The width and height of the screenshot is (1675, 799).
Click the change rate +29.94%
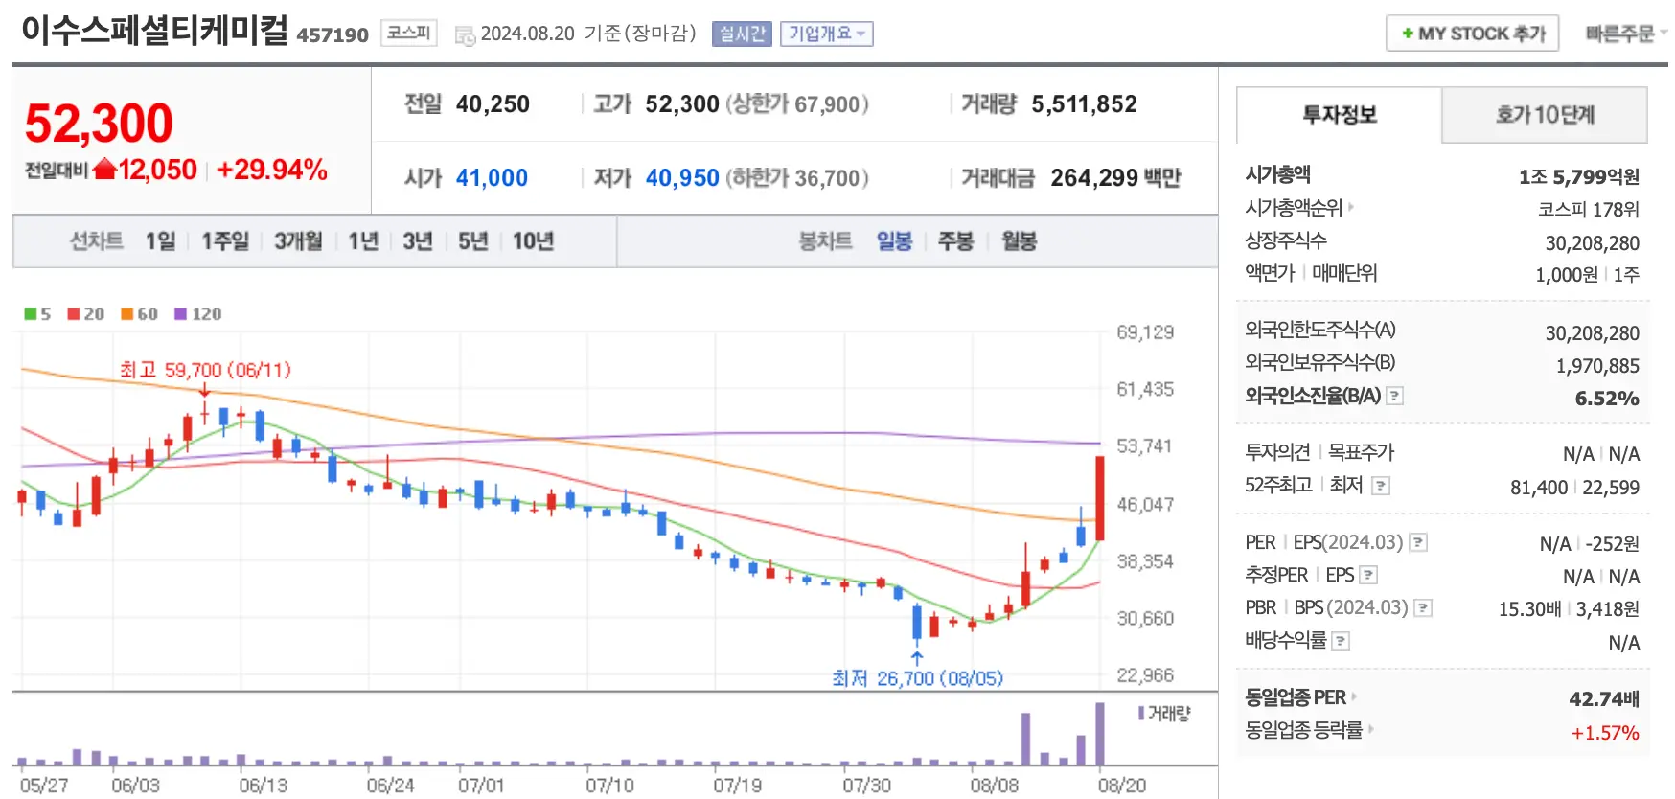point(272,170)
